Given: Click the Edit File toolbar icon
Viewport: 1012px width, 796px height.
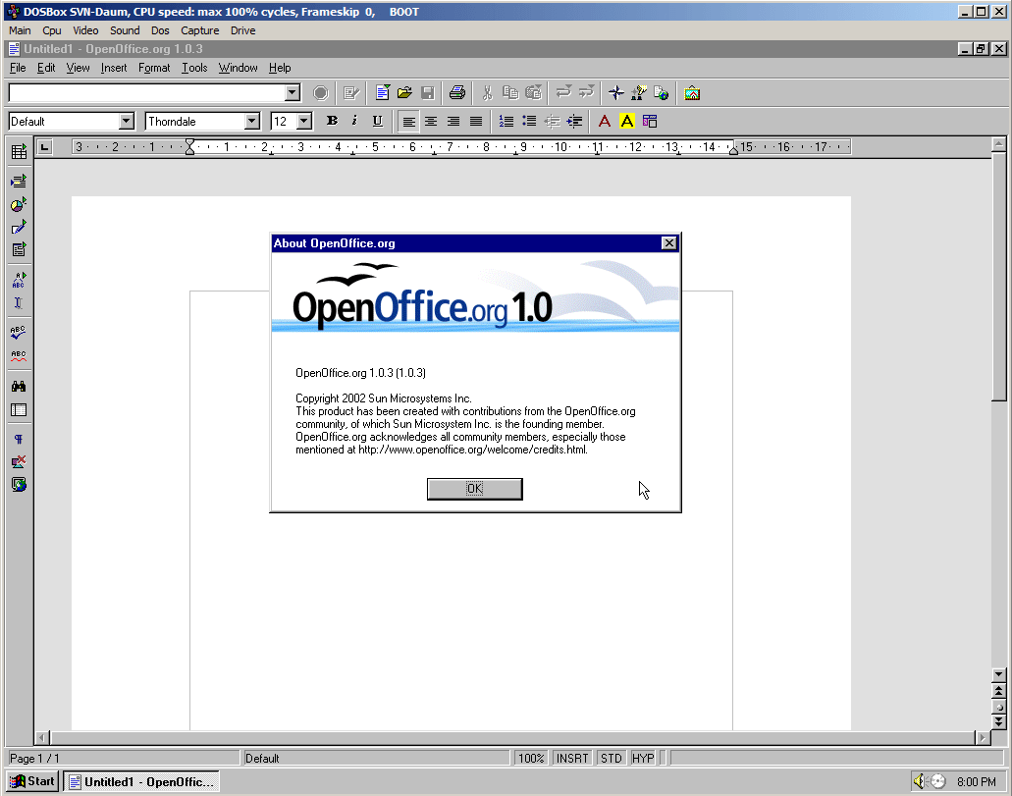Looking at the screenshot, I should 351,93.
